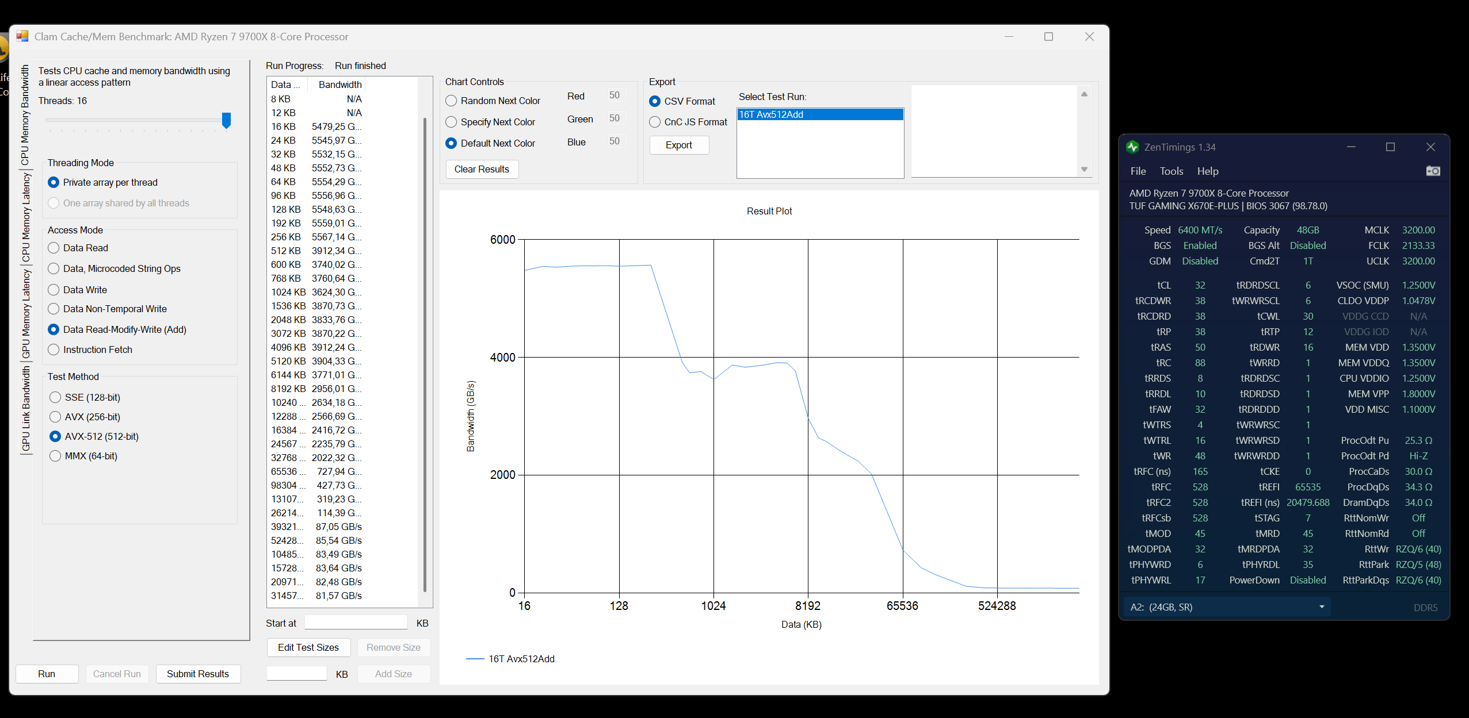Enable Random Next Color option
The width and height of the screenshot is (1469, 718).
(452, 101)
